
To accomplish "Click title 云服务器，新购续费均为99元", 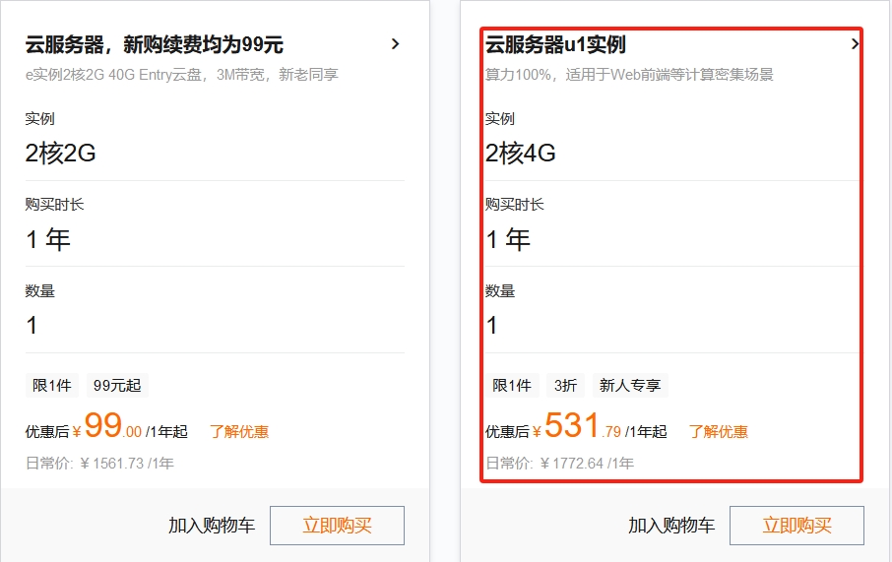I will point(155,44).
